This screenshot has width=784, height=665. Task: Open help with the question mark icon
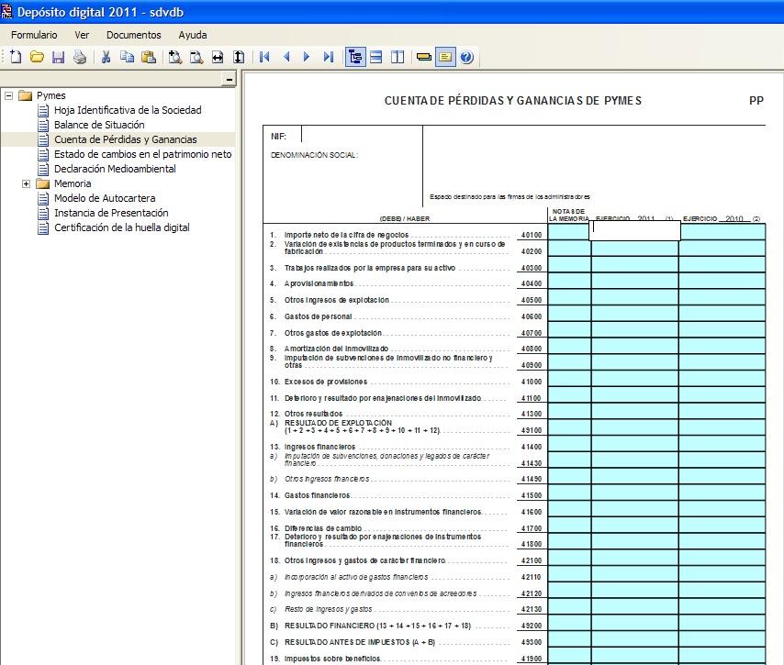[x=466, y=57]
